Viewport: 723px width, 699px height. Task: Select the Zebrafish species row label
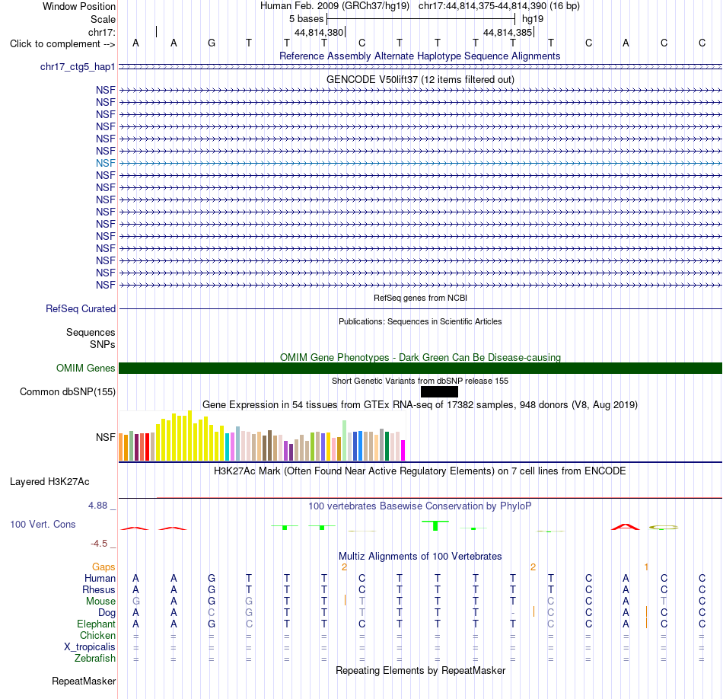pyautogui.click(x=95, y=659)
